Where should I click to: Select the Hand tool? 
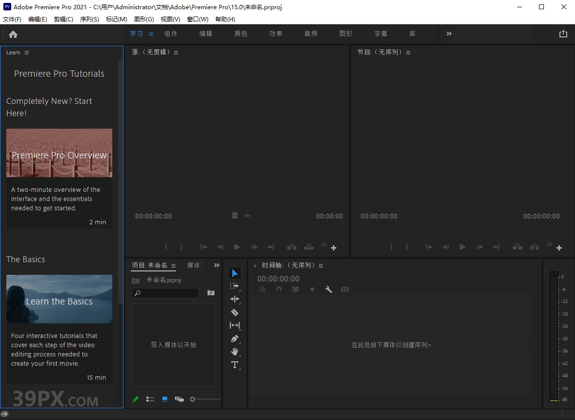tap(235, 352)
